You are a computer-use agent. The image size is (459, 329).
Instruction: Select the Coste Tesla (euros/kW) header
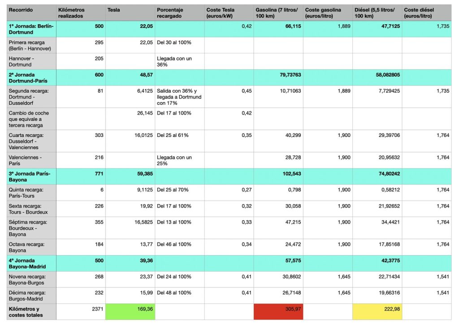click(x=229, y=13)
